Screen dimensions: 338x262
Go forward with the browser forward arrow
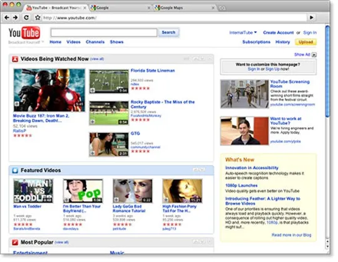(16, 18)
